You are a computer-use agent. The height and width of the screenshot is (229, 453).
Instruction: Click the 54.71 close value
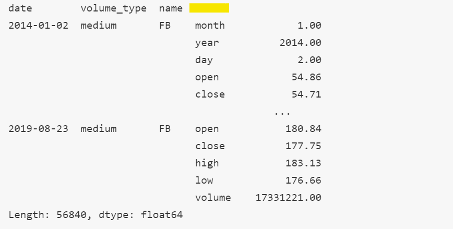point(306,94)
